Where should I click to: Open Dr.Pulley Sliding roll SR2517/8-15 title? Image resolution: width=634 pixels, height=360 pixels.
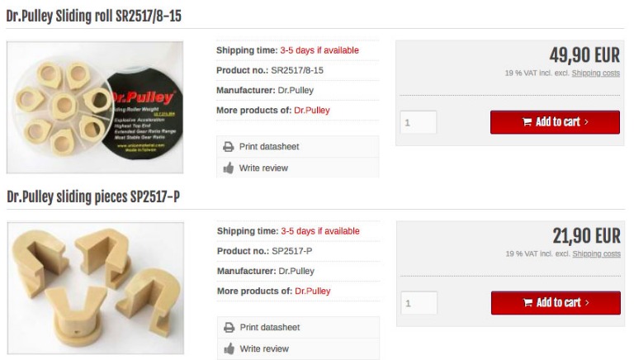[x=94, y=17]
